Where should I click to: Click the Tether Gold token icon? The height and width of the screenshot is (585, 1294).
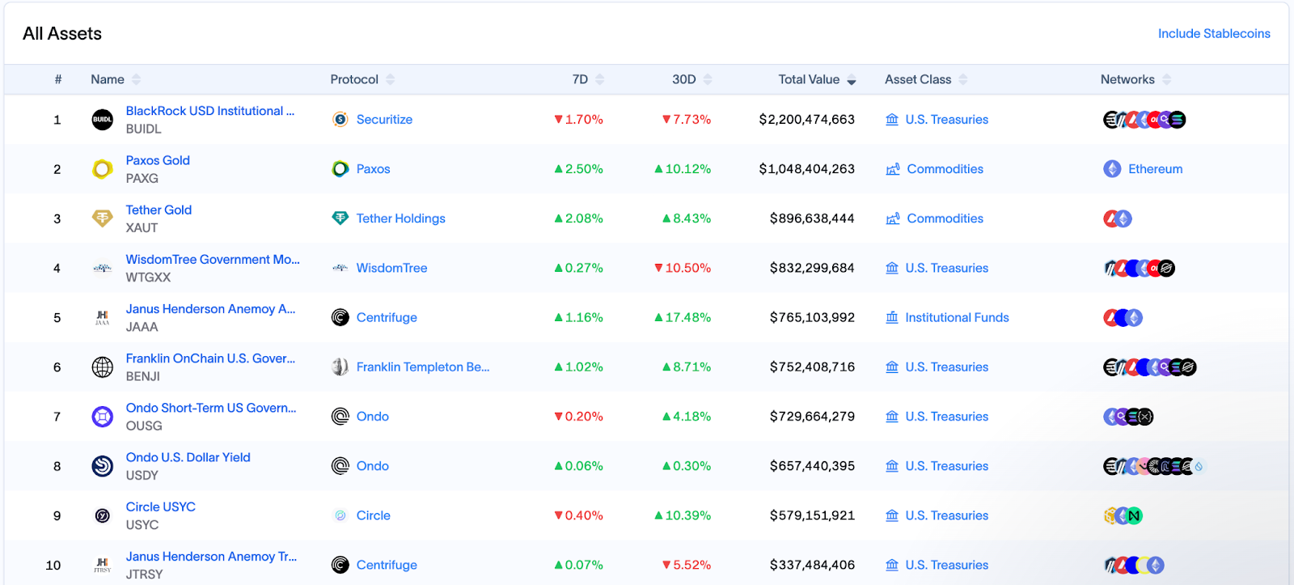point(102,218)
